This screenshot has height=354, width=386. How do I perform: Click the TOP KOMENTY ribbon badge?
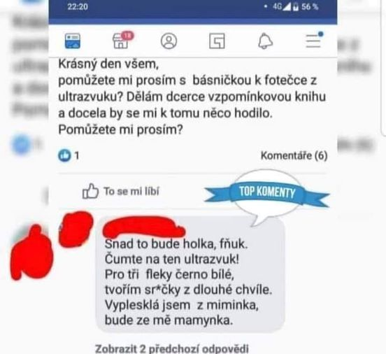pyautogui.click(x=267, y=192)
